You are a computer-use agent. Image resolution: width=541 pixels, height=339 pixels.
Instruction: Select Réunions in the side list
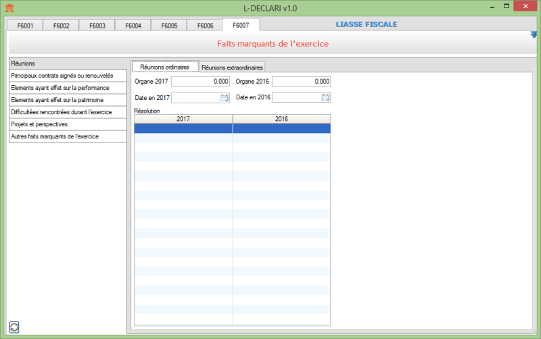(x=68, y=63)
